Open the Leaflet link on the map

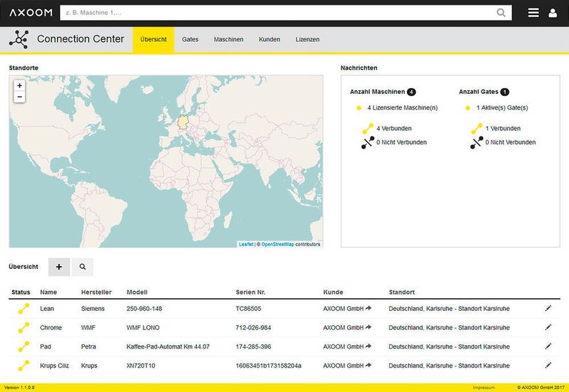point(246,244)
